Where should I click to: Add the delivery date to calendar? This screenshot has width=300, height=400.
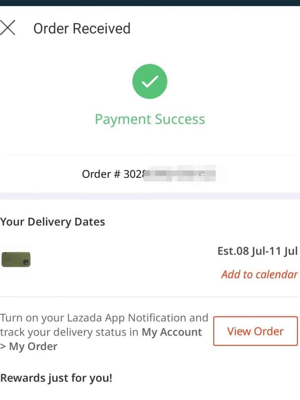(259, 274)
